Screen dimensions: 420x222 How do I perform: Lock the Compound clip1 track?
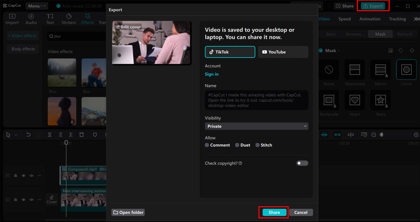[16, 176]
